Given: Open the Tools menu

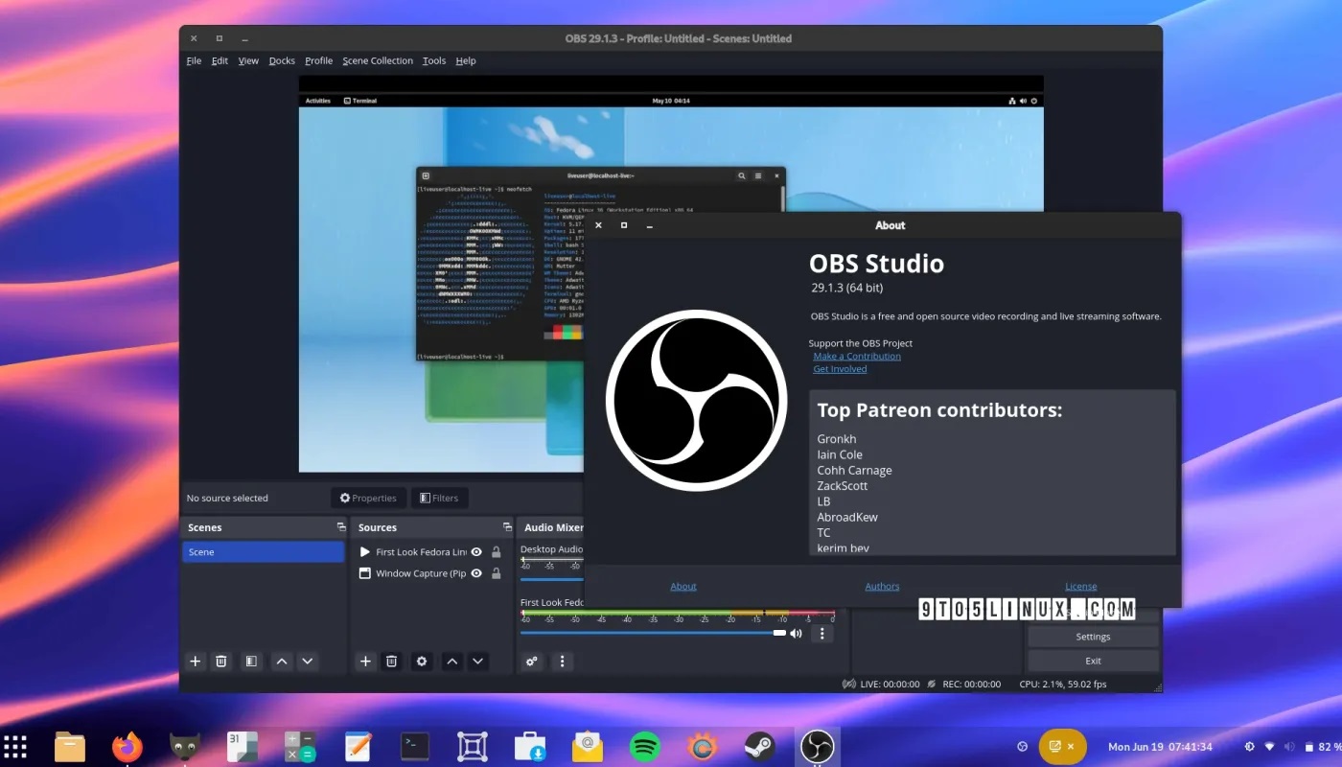Looking at the screenshot, I should 434,60.
